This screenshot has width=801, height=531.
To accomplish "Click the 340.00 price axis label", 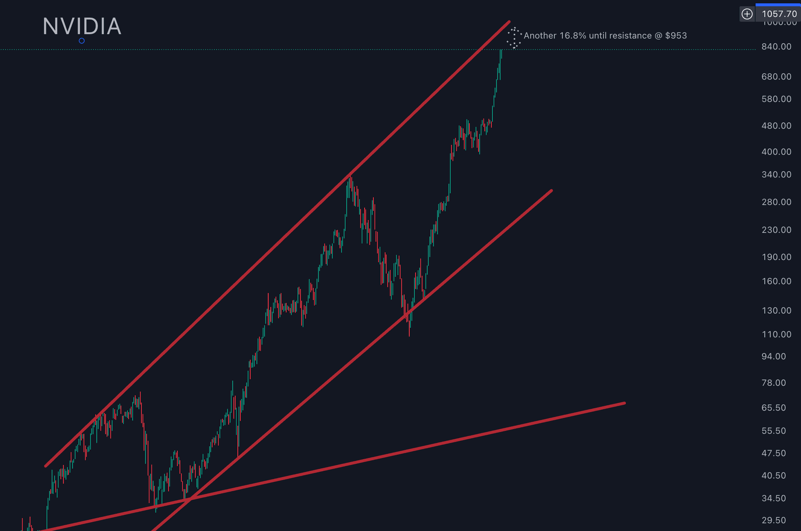I will tap(776, 175).
